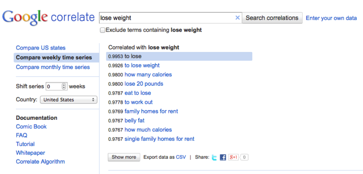
Task: Open the Country dropdown United States
Action: tap(69, 100)
